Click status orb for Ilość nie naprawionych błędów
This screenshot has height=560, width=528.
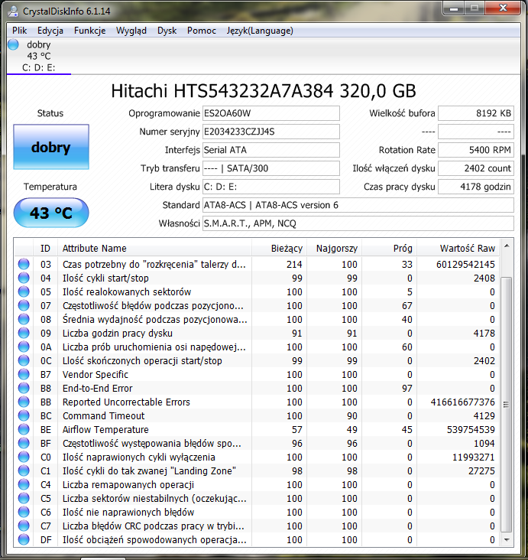click(x=24, y=512)
